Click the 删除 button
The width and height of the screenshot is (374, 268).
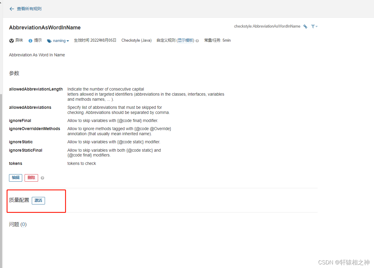(x=31, y=177)
